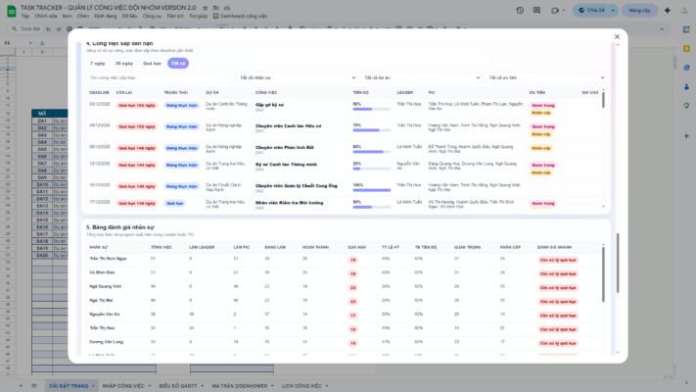
Task: Open the Tất cả nhân sự dropdown
Action: (x=296, y=77)
